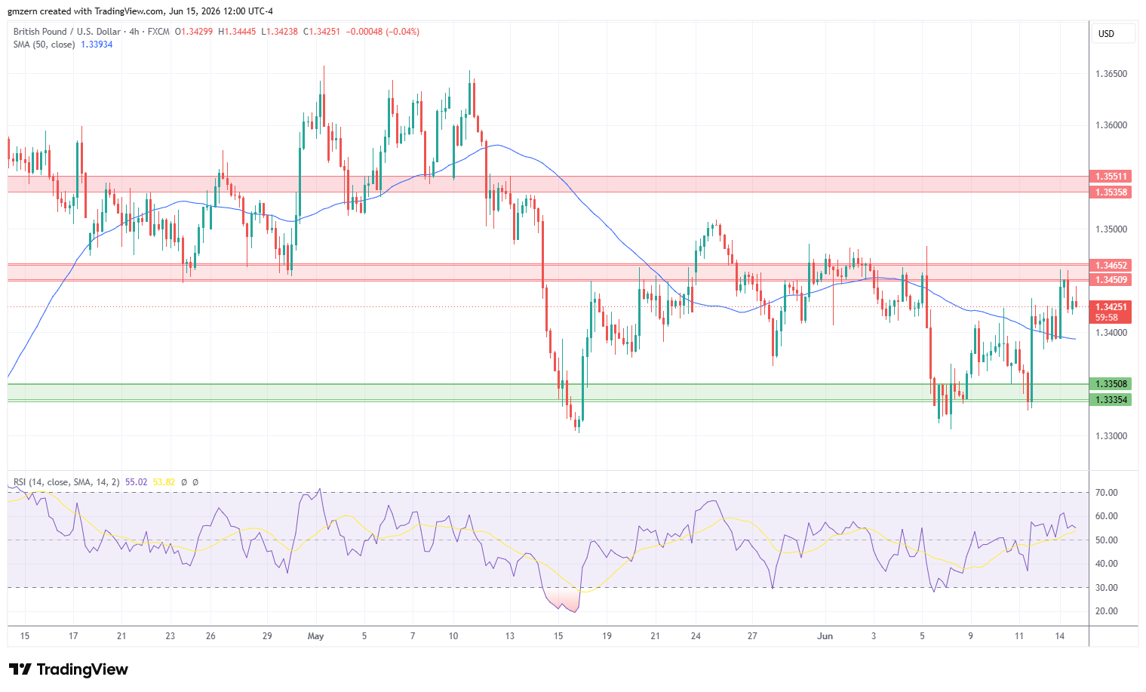This screenshot has height=692, width=1146.
Task: Click the open price O1.34299
Action: (x=194, y=32)
